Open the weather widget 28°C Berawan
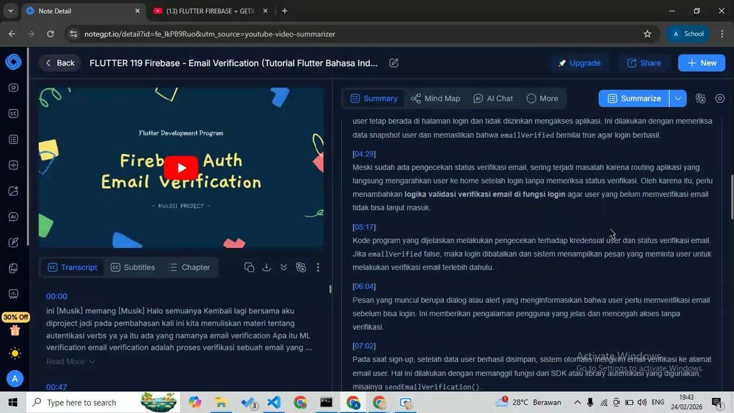This screenshot has width=734, height=413. pos(528,403)
